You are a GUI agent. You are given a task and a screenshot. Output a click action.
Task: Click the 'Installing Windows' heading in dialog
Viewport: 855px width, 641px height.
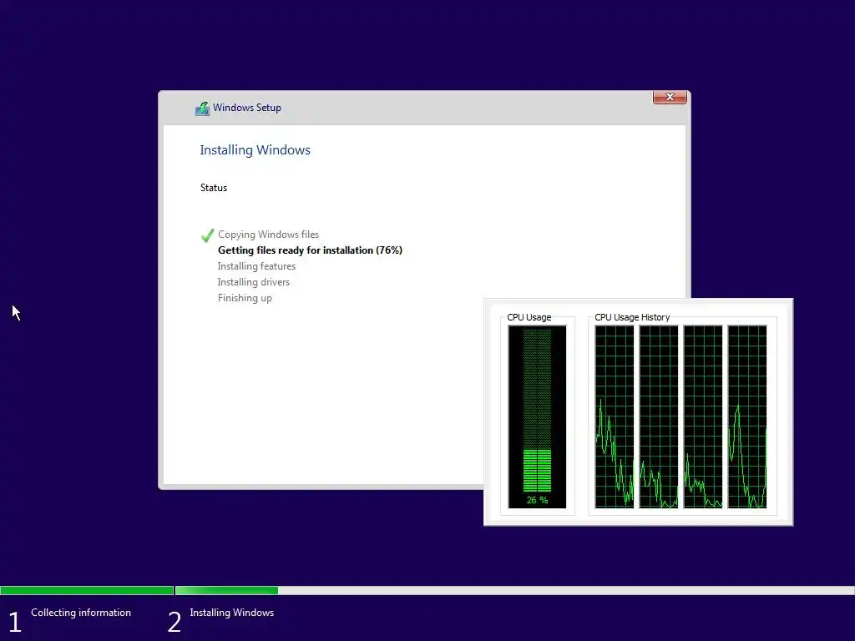tap(255, 150)
